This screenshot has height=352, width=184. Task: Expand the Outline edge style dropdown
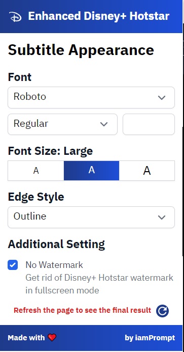[91, 217]
